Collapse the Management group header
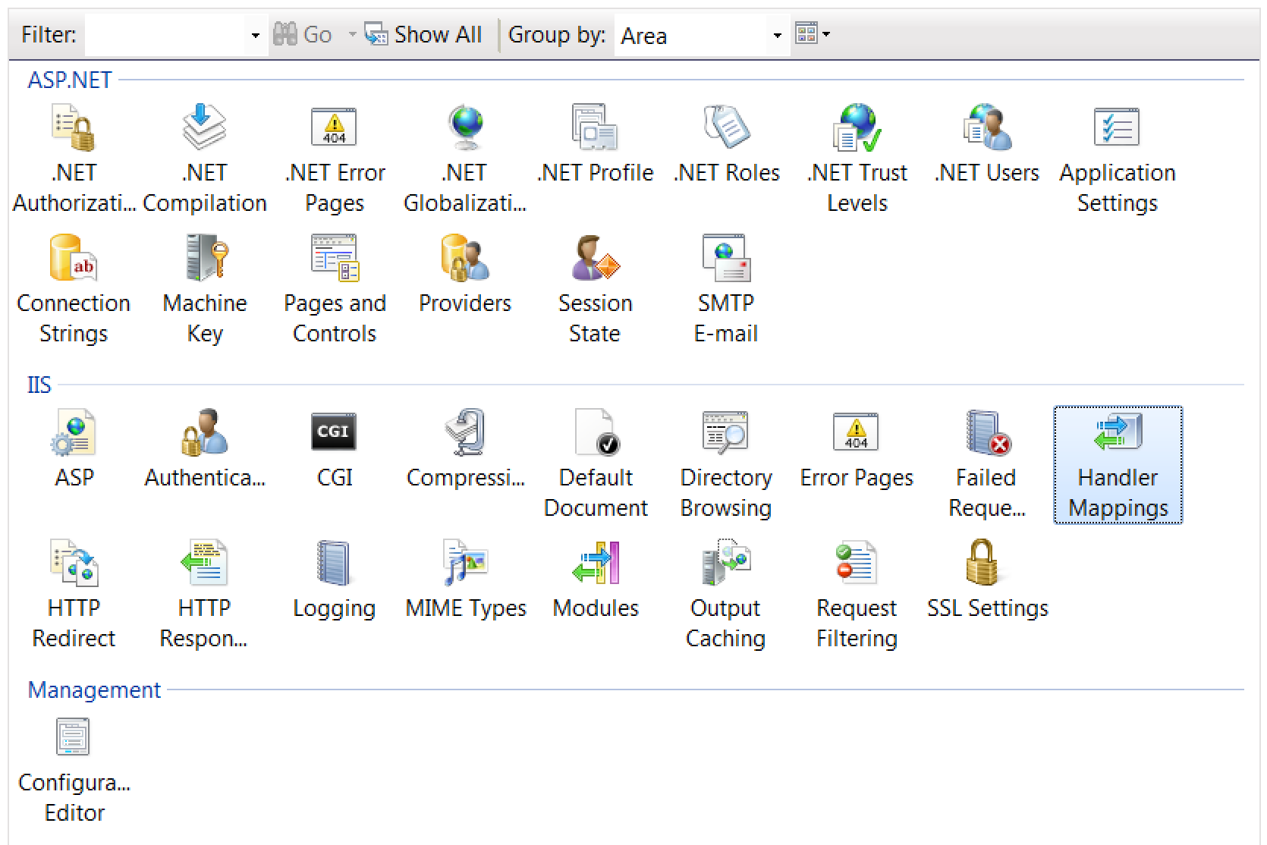Image resolution: width=1267 pixels, height=845 pixels. (x=94, y=690)
